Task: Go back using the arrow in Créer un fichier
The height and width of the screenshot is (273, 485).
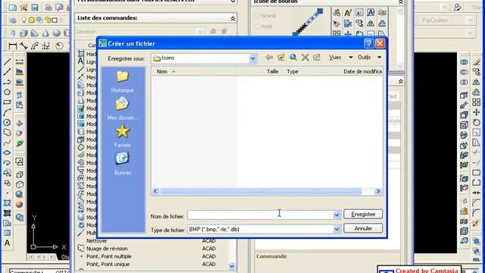Action: pyautogui.click(x=269, y=58)
